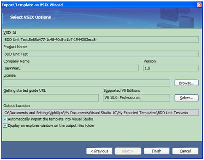Browse for a license file

pyautogui.click(x=186, y=83)
